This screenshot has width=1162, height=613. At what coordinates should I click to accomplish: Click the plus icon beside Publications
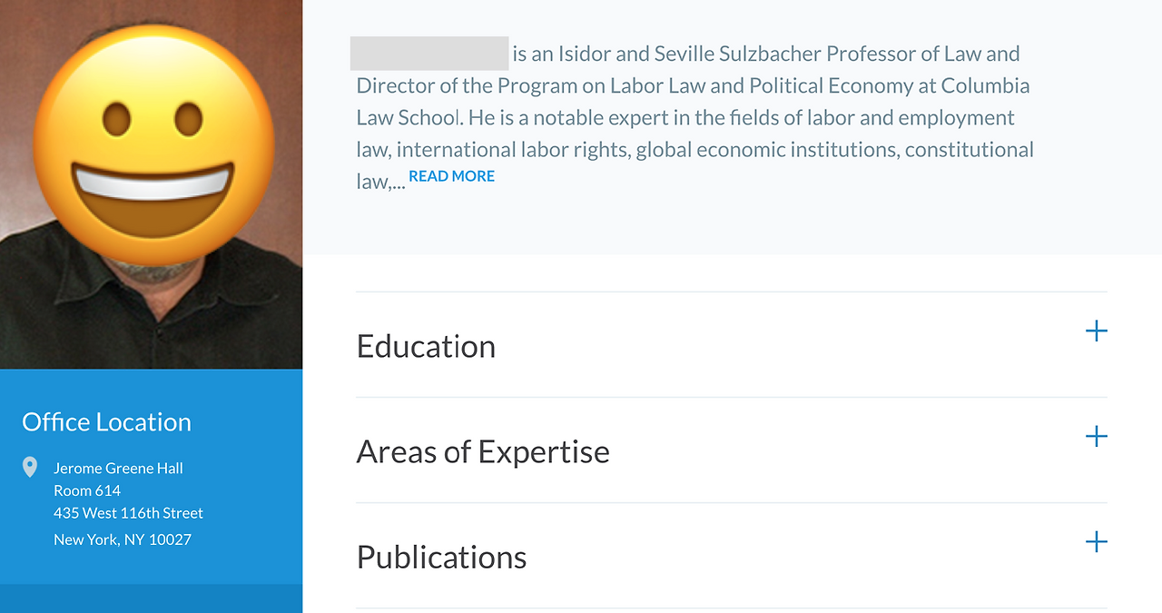point(1096,542)
